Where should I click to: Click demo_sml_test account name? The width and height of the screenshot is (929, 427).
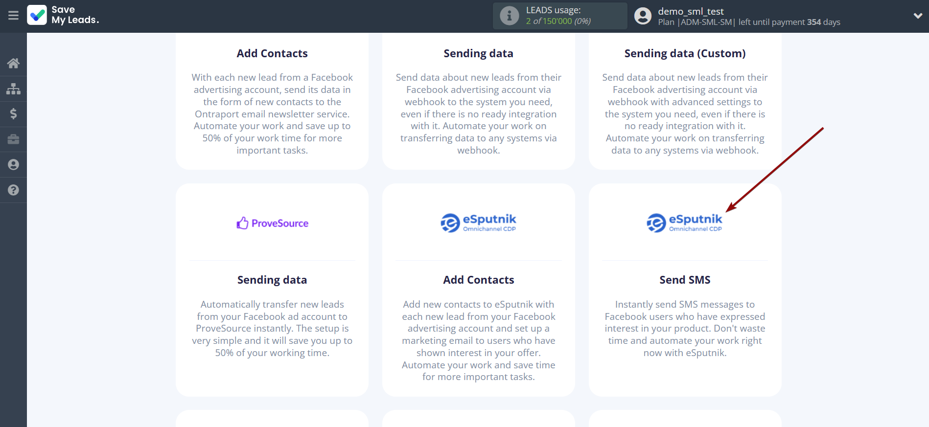coord(691,11)
